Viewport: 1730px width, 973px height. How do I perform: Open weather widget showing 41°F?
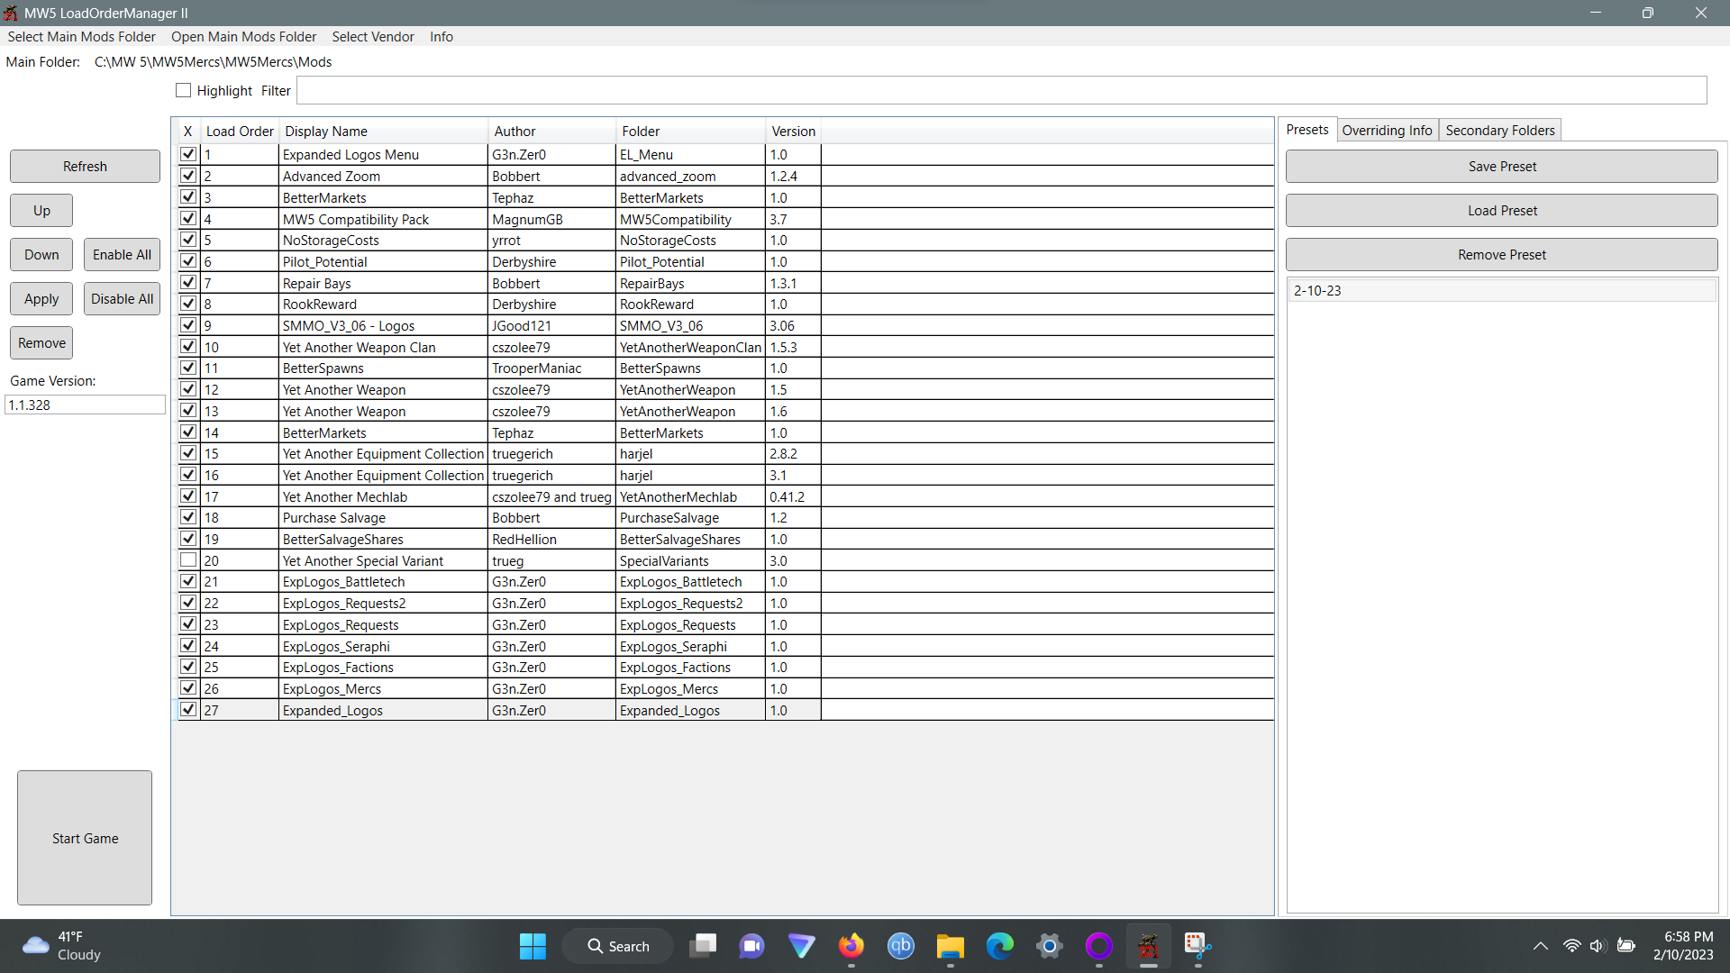pos(61,946)
